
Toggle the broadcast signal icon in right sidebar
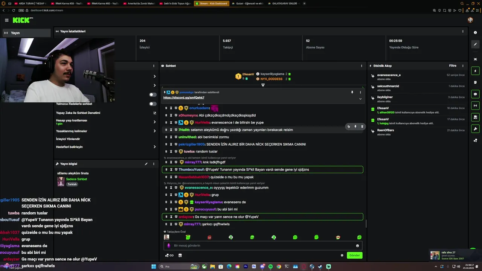[475, 105]
